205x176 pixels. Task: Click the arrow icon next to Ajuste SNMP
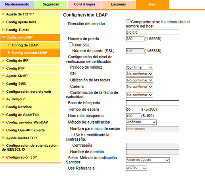[4, 76]
